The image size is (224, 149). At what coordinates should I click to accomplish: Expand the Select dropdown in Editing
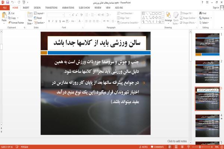tap(204, 23)
